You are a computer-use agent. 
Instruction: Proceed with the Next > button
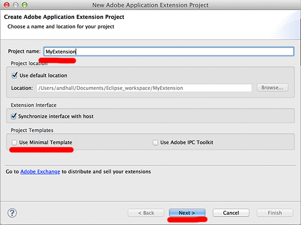tap(187, 212)
